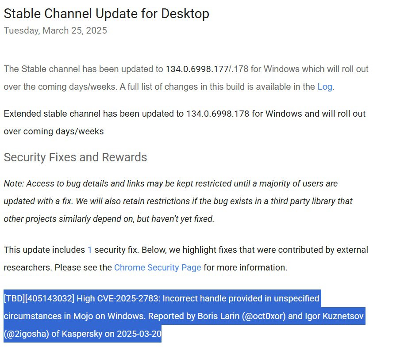Open the "Log" link for build changes
Screen dimensions: 404x358
[x=324, y=87]
